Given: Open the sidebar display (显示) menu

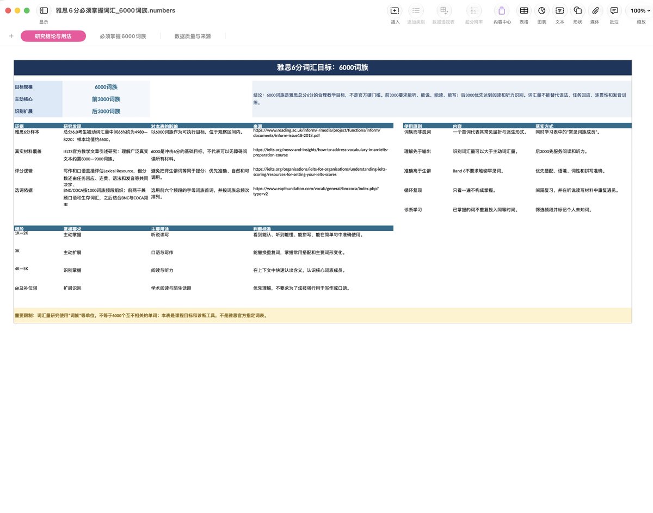Looking at the screenshot, I should pyautogui.click(x=44, y=11).
